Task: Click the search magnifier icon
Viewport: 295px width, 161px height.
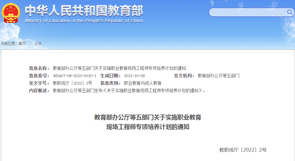Action: click(x=289, y=12)
